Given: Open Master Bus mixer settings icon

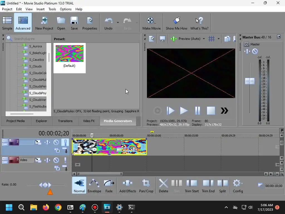Looking at the screenshot, I should (x=279, y=37).
